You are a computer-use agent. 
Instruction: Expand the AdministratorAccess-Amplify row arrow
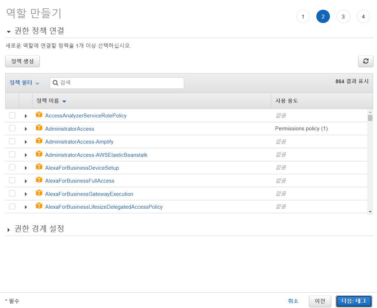26,142
